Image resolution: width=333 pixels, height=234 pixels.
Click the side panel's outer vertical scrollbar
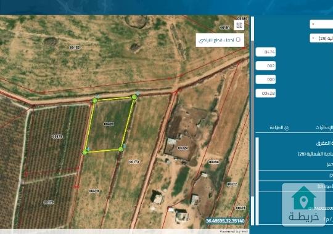(x=252, y=121)
